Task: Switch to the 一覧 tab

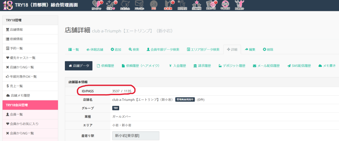Action: click(x=73, y=49)
